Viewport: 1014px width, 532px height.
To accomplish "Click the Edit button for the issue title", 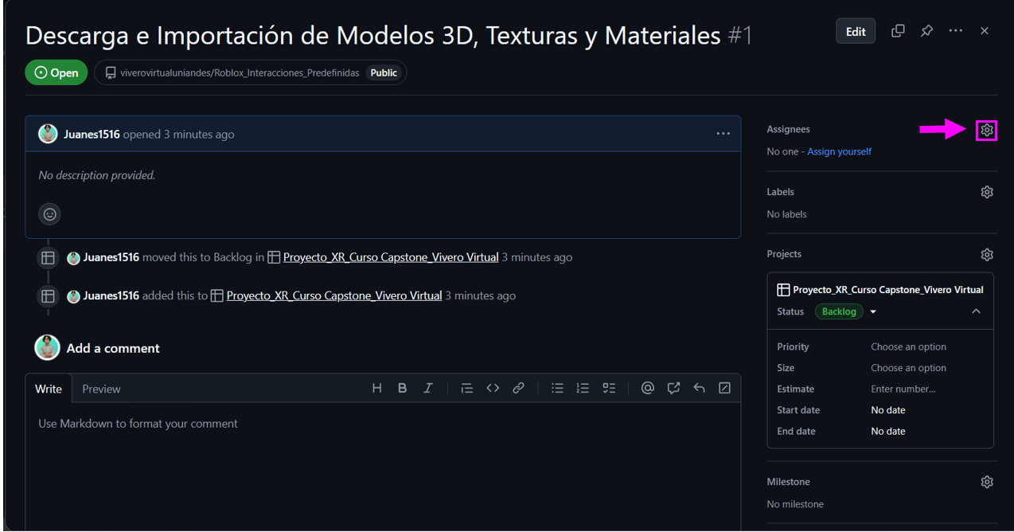I will 855,31.
